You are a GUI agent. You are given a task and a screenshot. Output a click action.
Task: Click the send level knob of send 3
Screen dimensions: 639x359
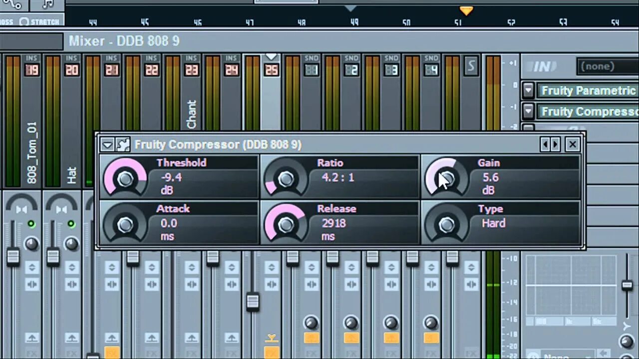pyautogui.click(x=391, y=323)
